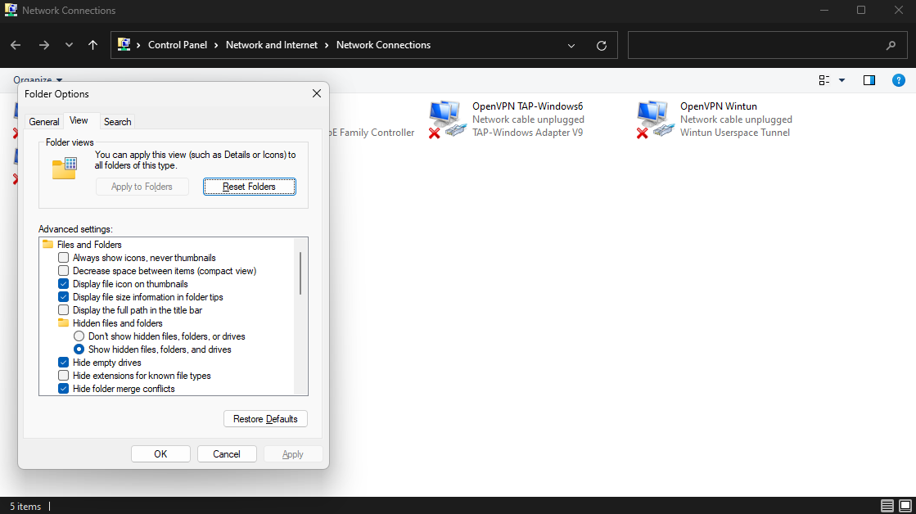Image resolution: width=916 pixels, height=514 pixels.
Task: Enable Always show icons, never thumbnails
Action: (x=63, y=257)
